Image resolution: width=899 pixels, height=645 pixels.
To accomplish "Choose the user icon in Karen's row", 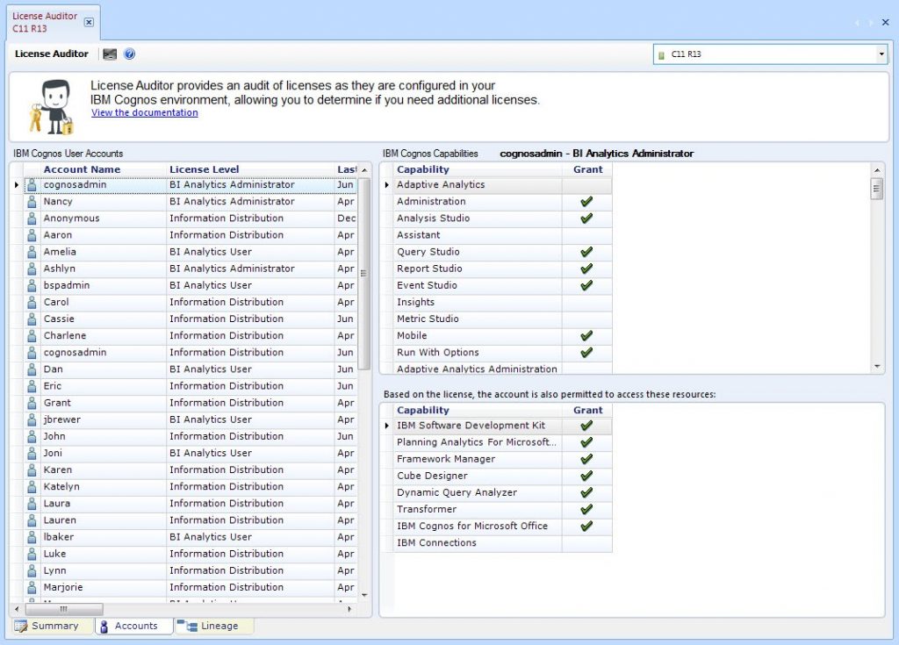I will click(32, 470).
